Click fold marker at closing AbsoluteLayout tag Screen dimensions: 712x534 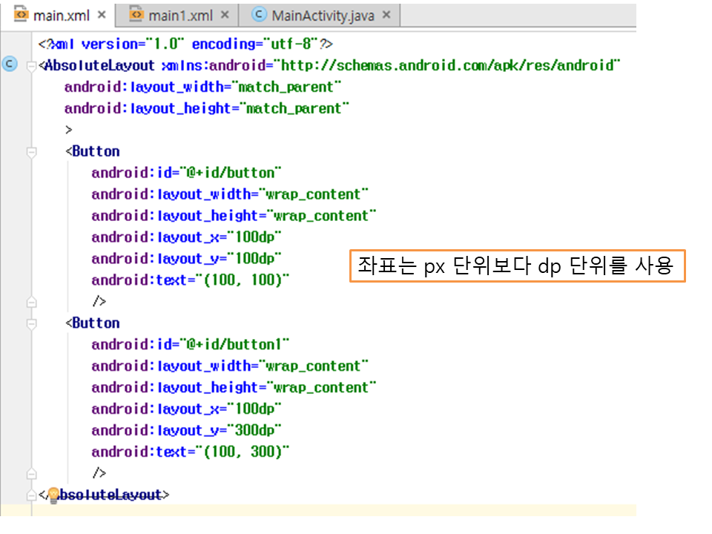[31, 495]
